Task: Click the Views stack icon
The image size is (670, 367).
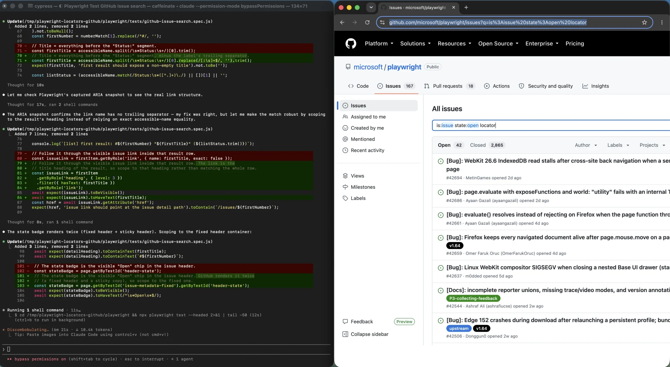Action: tap(345, 176)
